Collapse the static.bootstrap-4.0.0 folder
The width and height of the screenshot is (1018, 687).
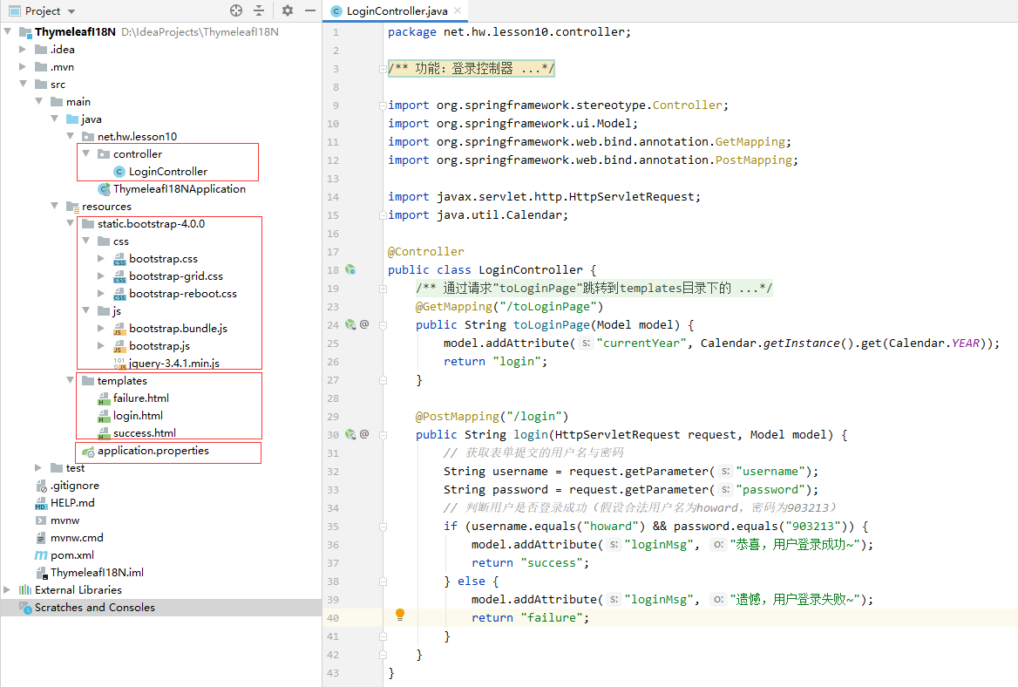[70, 223]
